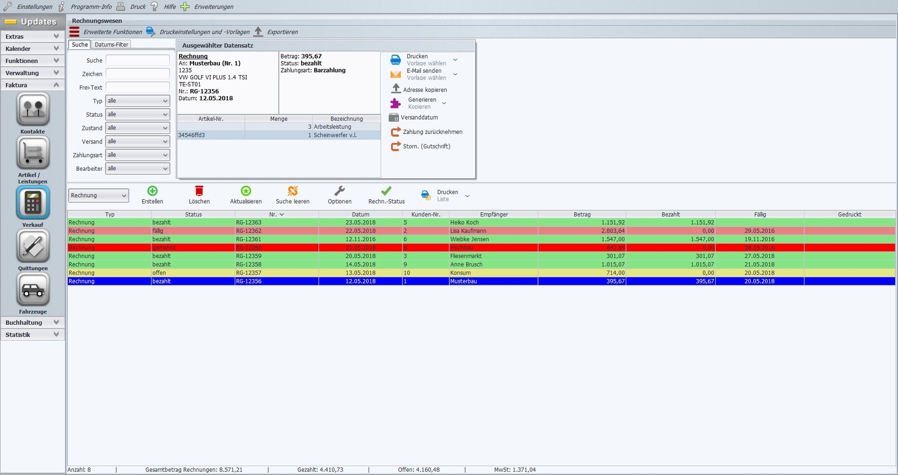Open the Fahrzeuge car icon
Viewport: 898px width, 475px height.
tap(33, 290)
